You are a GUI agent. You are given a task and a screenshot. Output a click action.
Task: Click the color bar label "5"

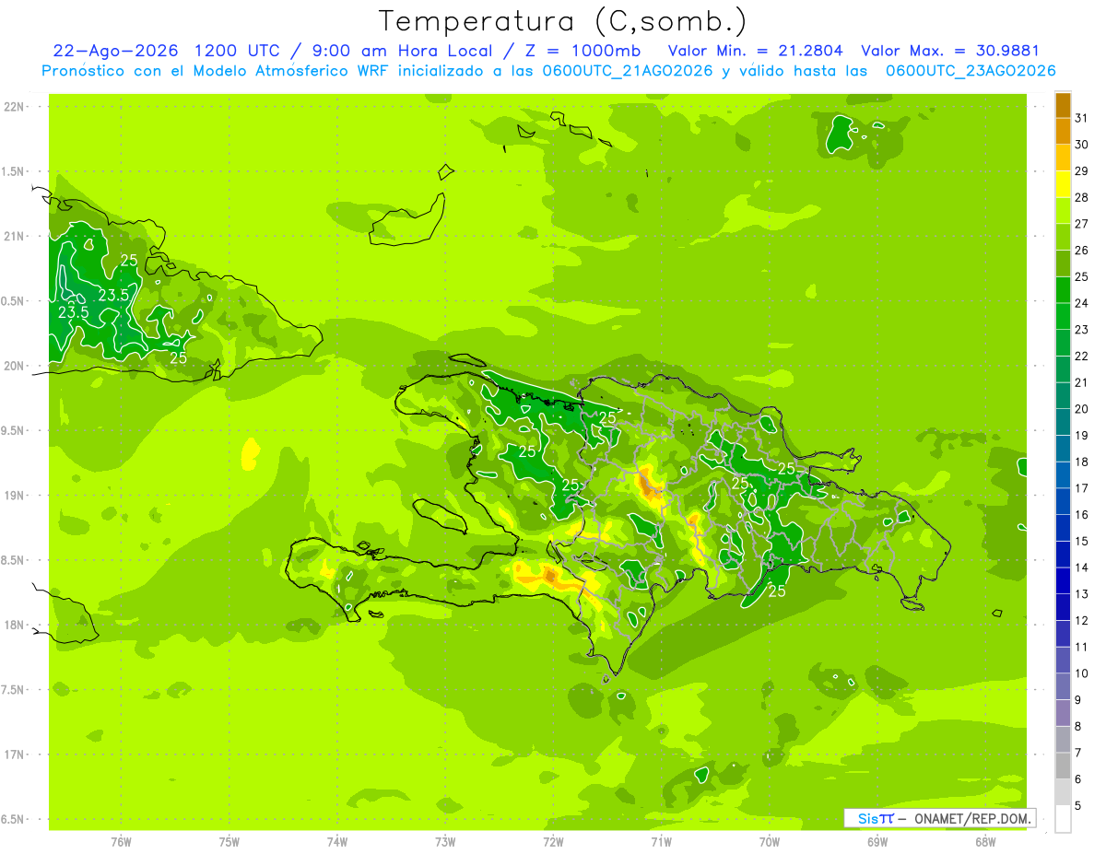tap(1079, 806)
